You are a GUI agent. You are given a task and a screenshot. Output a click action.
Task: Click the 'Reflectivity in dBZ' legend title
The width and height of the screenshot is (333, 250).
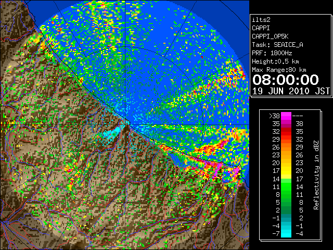click(316, 175)
